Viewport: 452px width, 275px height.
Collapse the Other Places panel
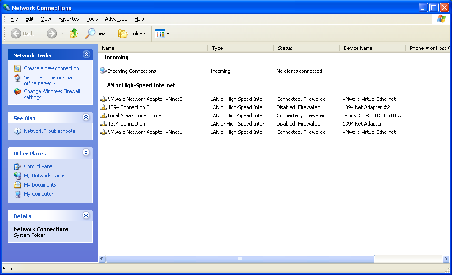[86, 153]
